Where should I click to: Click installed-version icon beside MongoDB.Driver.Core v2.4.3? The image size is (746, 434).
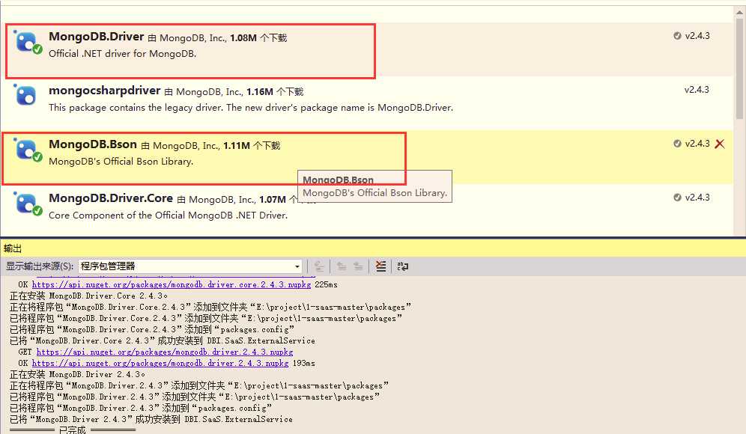pos(677,198)
